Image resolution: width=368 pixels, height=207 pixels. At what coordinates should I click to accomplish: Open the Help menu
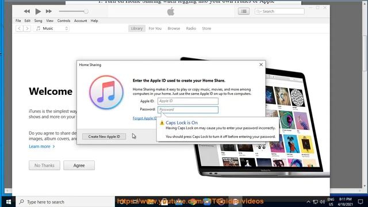click(94, 21)
